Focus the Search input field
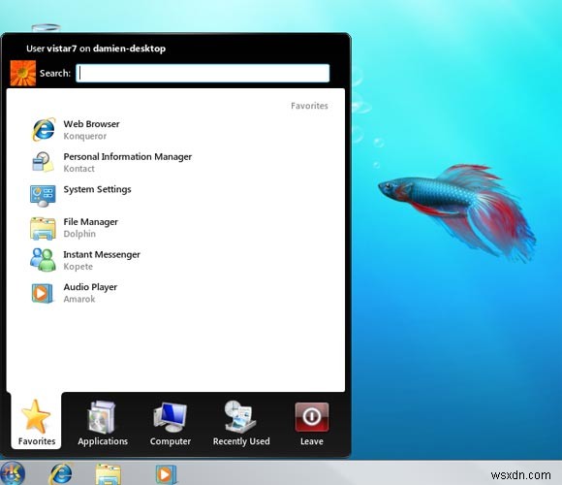Screen dimensions: 562x485 [203, 73]
